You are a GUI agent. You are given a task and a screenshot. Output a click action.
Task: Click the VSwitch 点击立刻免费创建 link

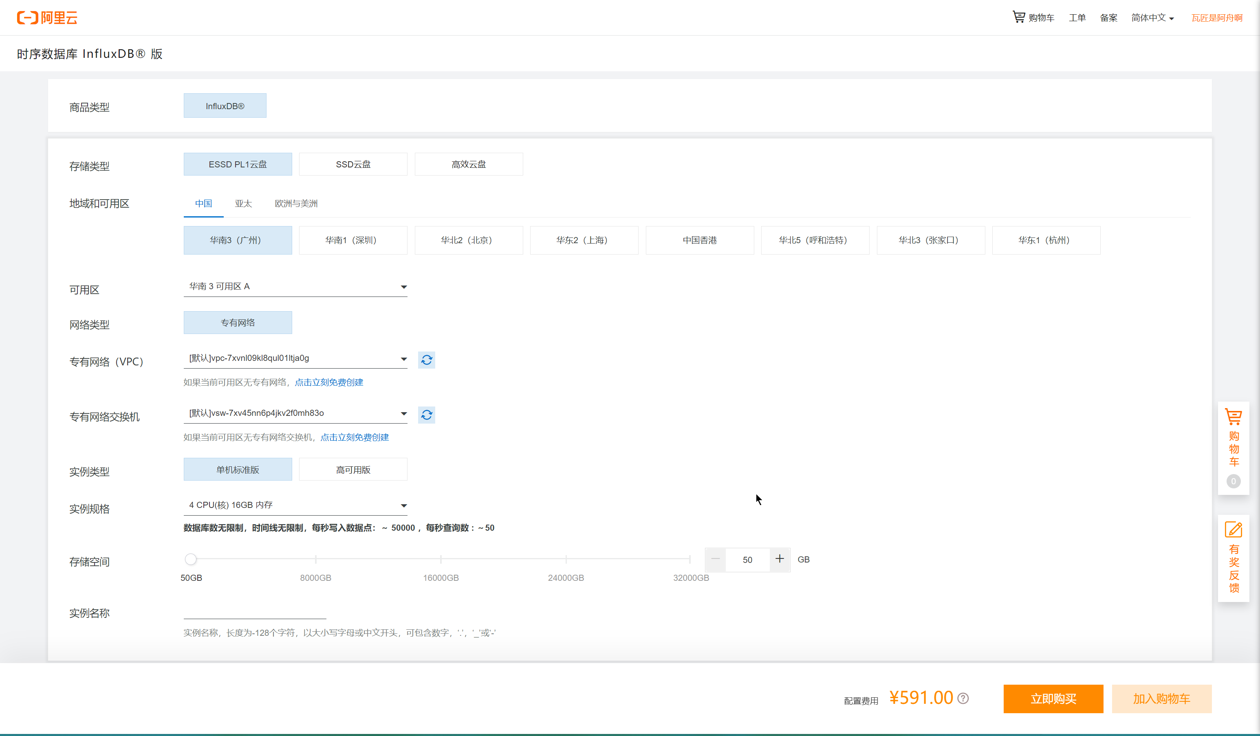(355, 437)
